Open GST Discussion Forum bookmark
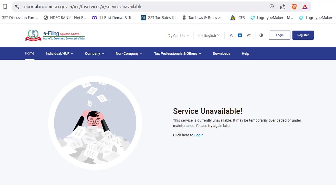 coord(20,18)
